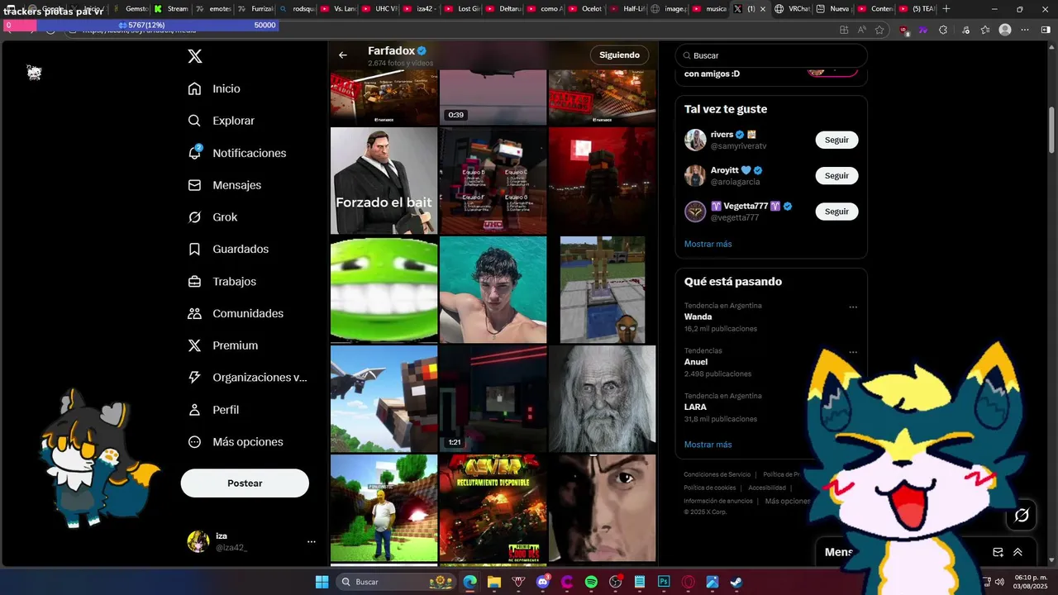Open Guardados bookmarks in the sidebar
Image resolution: width=1058 pixels, height=595 pixels.
tap(228, 249)
